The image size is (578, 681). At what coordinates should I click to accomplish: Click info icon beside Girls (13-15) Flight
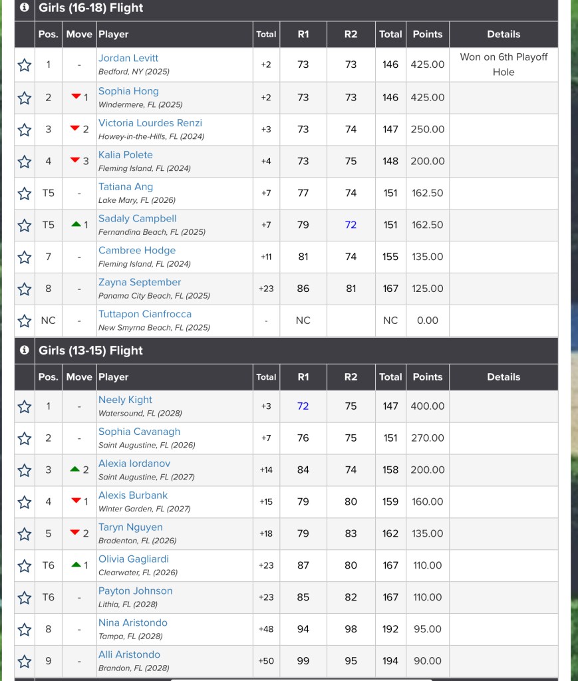[x=25, y=350]
